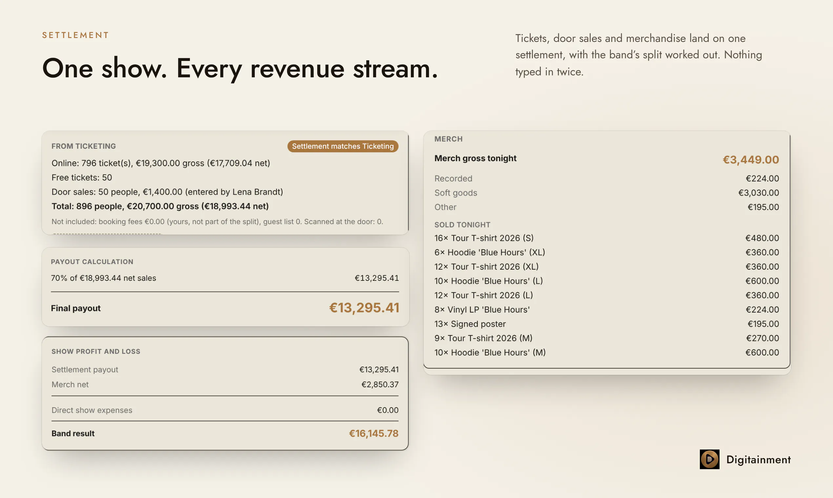Screen dimensions: 833x498
Task: Select the 10× Hoodie 'Blue Hours' (M) item
Action: [x=607, y=353]
